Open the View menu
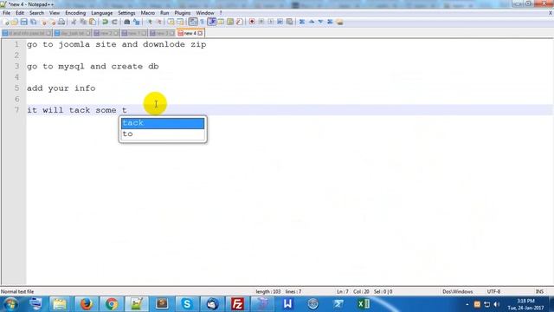Image resolution: width=554 pixels, height=312 pixels. [54, 13]
